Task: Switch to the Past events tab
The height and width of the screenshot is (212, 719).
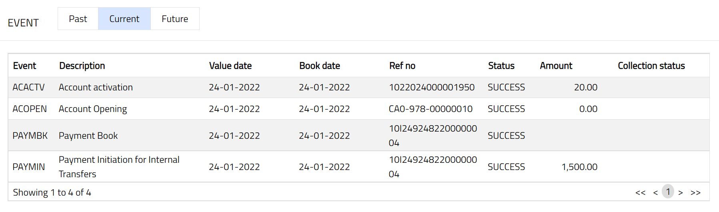Action: [78, 19]
